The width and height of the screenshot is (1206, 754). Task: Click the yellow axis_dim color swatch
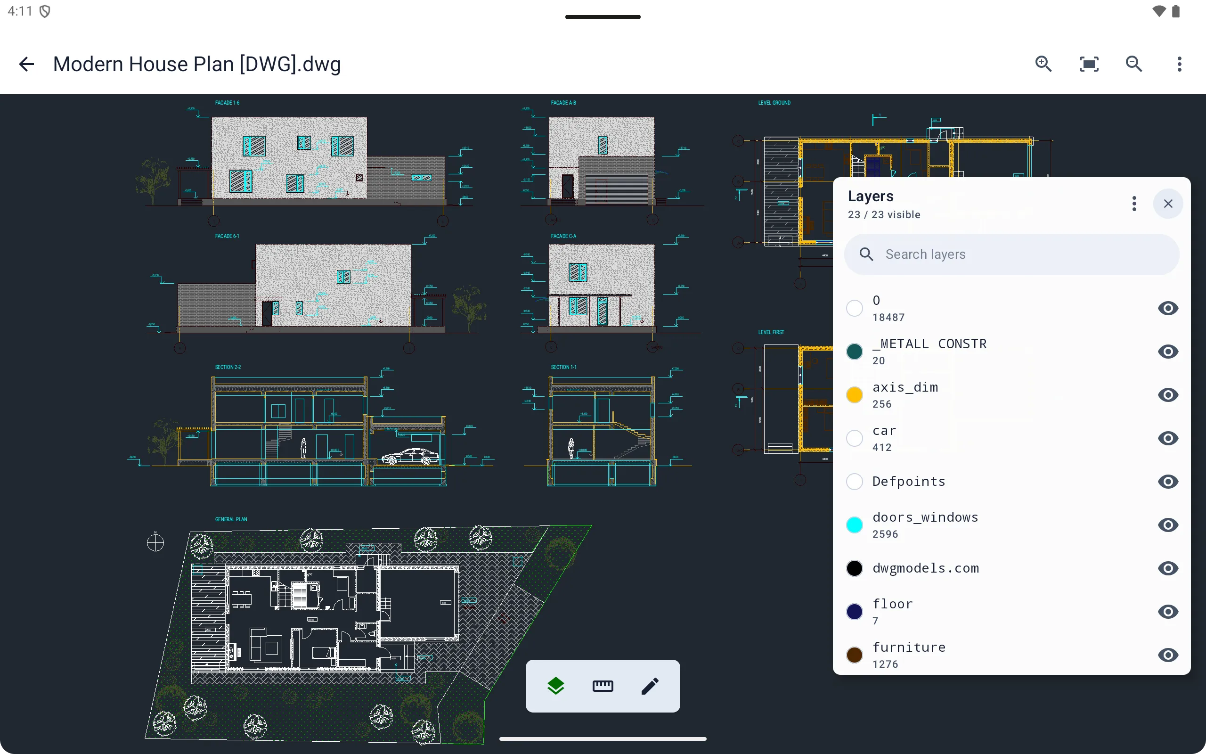pos(855,395)
